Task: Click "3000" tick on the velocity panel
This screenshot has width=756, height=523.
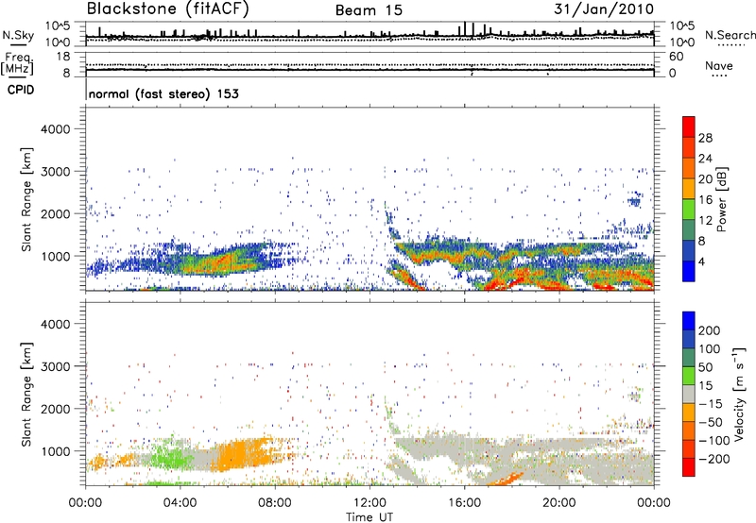Action: 55,366
